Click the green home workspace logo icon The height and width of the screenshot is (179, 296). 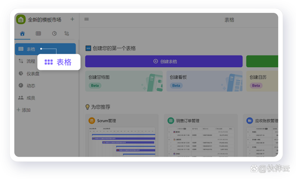coord(21,19)
